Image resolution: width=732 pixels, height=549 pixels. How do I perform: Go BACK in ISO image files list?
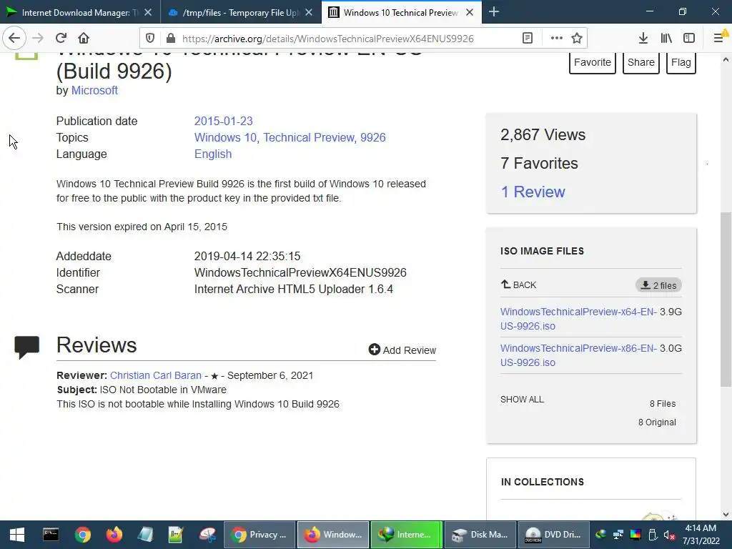coord(519,285)
